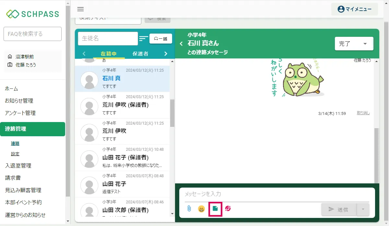Click the 送信 send button
389x226 pixels.
(338, 210)
